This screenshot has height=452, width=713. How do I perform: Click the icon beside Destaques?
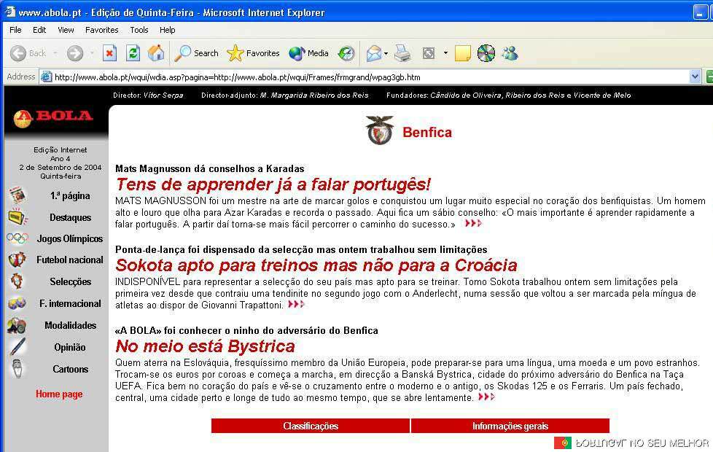(x=17, y=217)
